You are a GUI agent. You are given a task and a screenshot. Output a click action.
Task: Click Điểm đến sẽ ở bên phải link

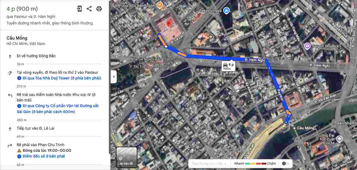[44, 156]
